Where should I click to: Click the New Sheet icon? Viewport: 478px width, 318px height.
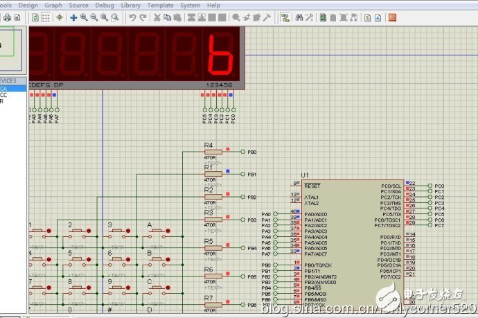point(333,18)
